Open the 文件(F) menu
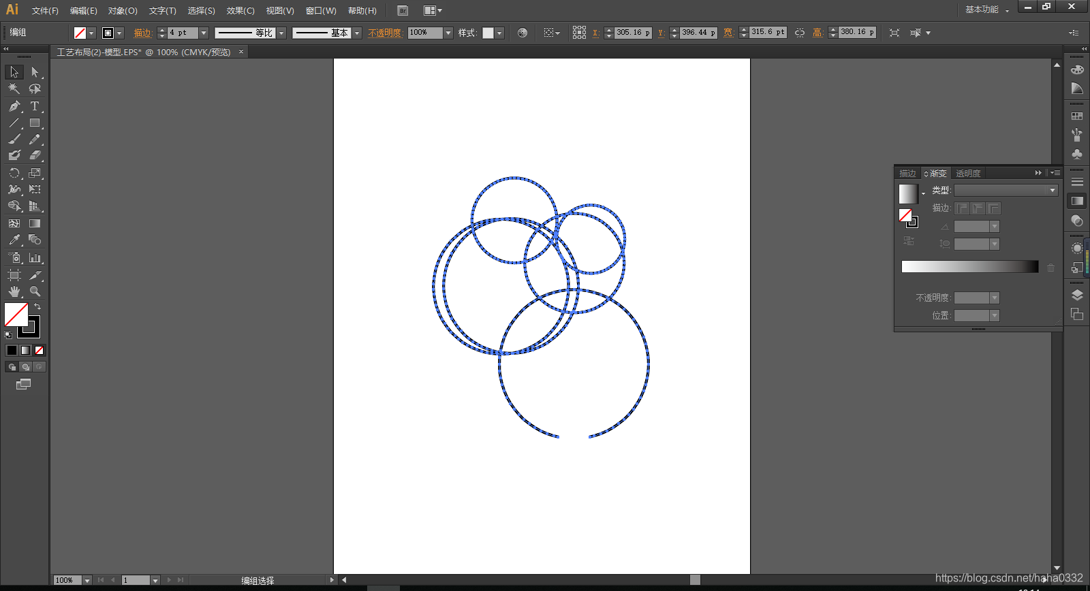The image size is (1090, 591). pos(45,11)
